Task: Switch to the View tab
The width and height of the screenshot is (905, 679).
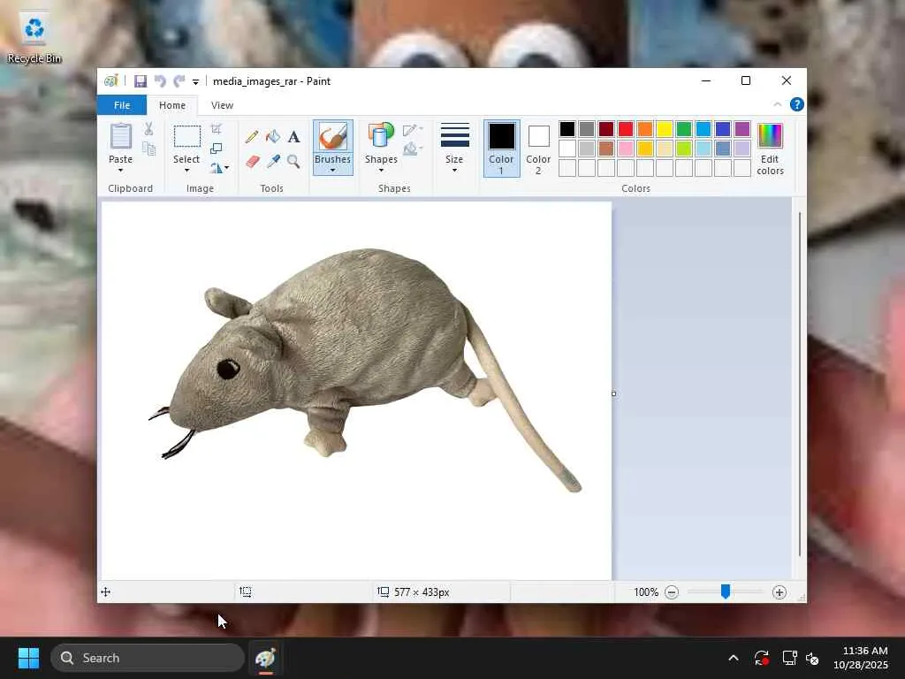Action: click(x=222, y=105)
